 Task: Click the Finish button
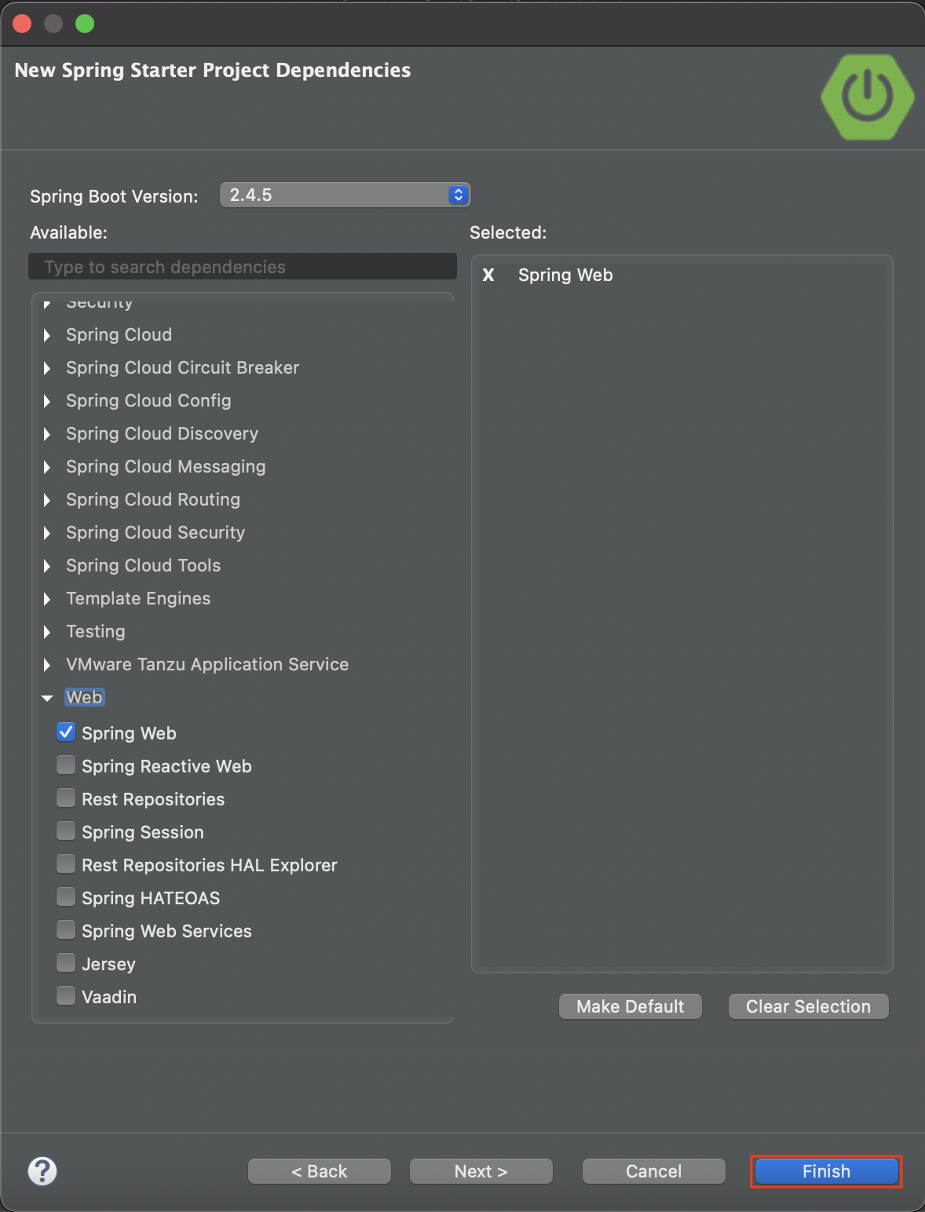[x=826, y=1171]
